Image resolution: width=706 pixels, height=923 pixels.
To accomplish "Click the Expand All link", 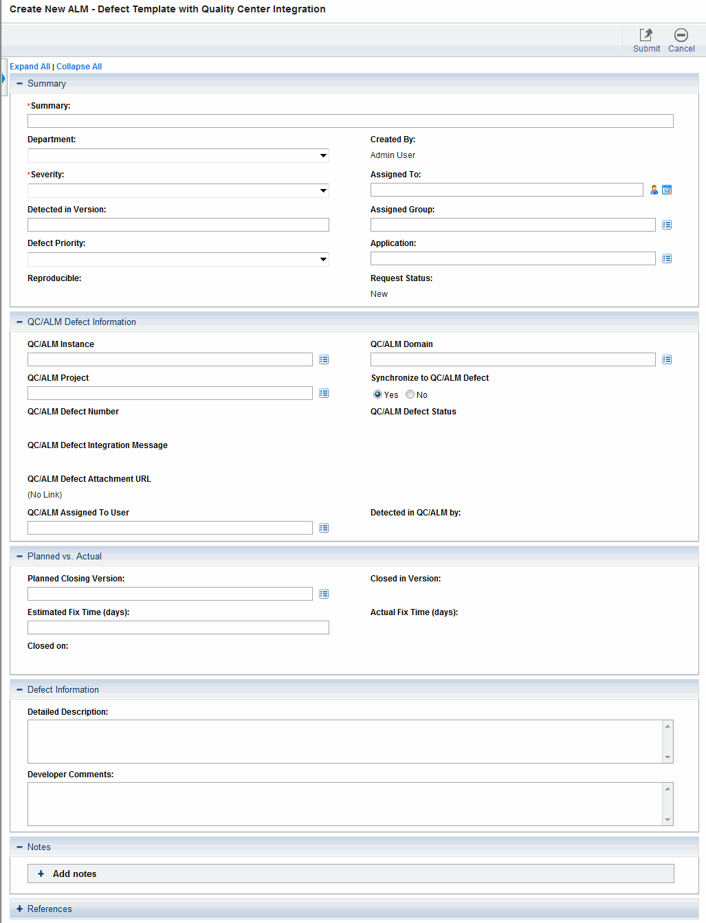I will click(30, 67).
